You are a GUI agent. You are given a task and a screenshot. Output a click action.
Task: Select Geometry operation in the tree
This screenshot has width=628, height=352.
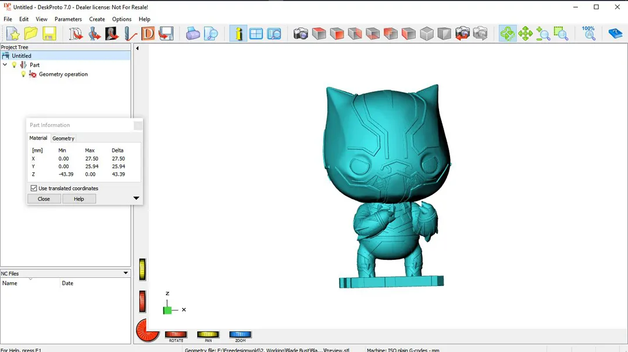[x=63, y=74]
